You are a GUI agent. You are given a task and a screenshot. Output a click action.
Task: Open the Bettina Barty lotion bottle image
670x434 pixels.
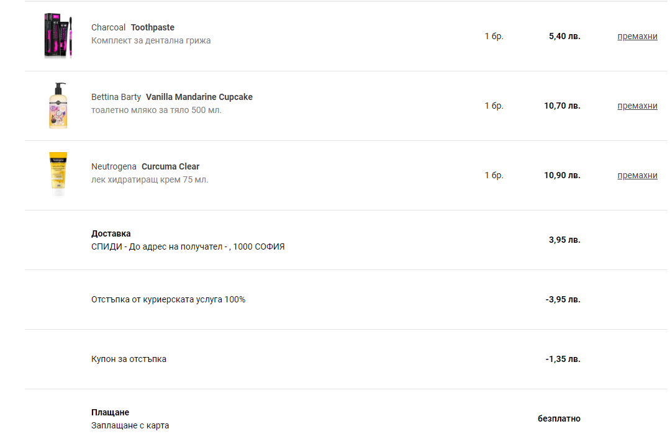click(x=58, y=106)
